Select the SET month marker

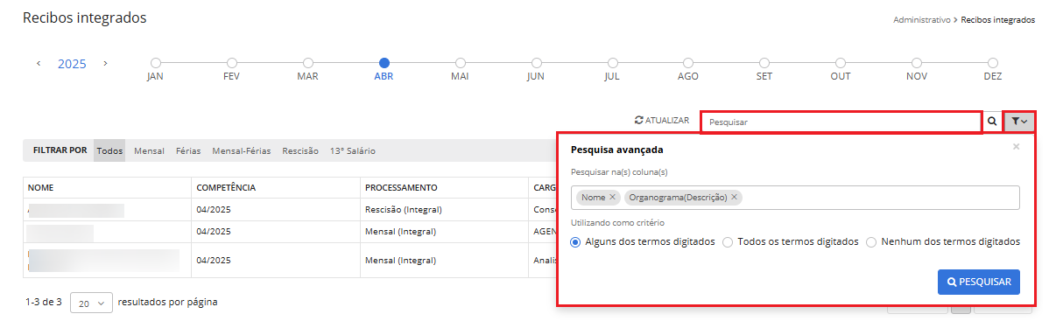pos(764,63)
